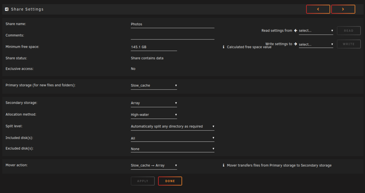The image size is (365, 193).
Task: Click the DONE button
Action: click(170, 181)
